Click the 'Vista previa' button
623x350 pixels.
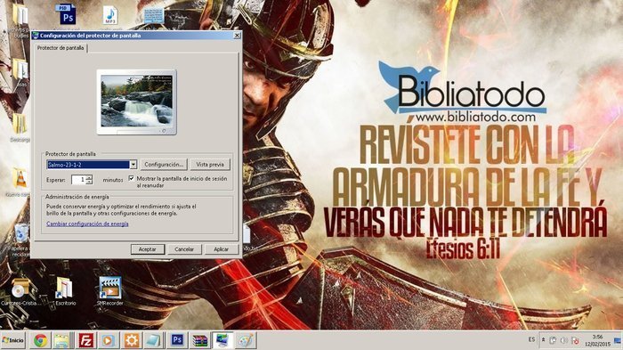[210, 164]
